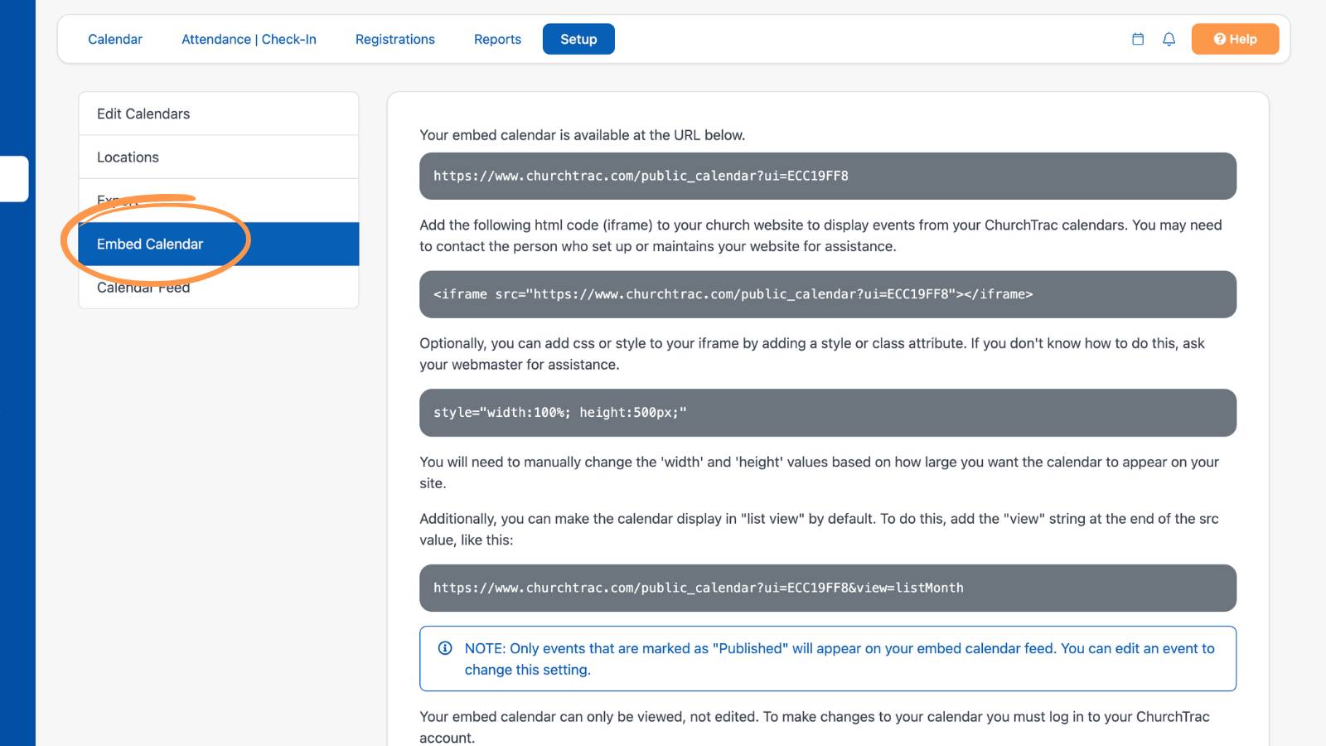Open Calendar Feed sidebar item
The height and width of the screenshot is (746, 1326).
pyautogui.click(x=219, y=287)
